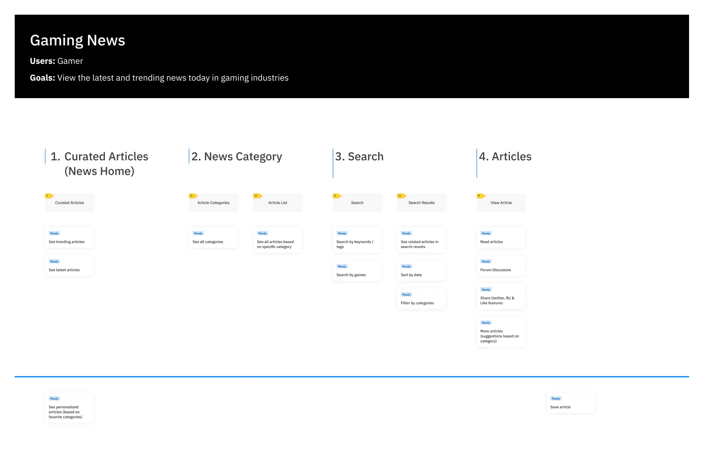The width and height of the screenshot is (704, 453).
Task: Click the 'Gaming News' title text
Action: click(77, 40)
